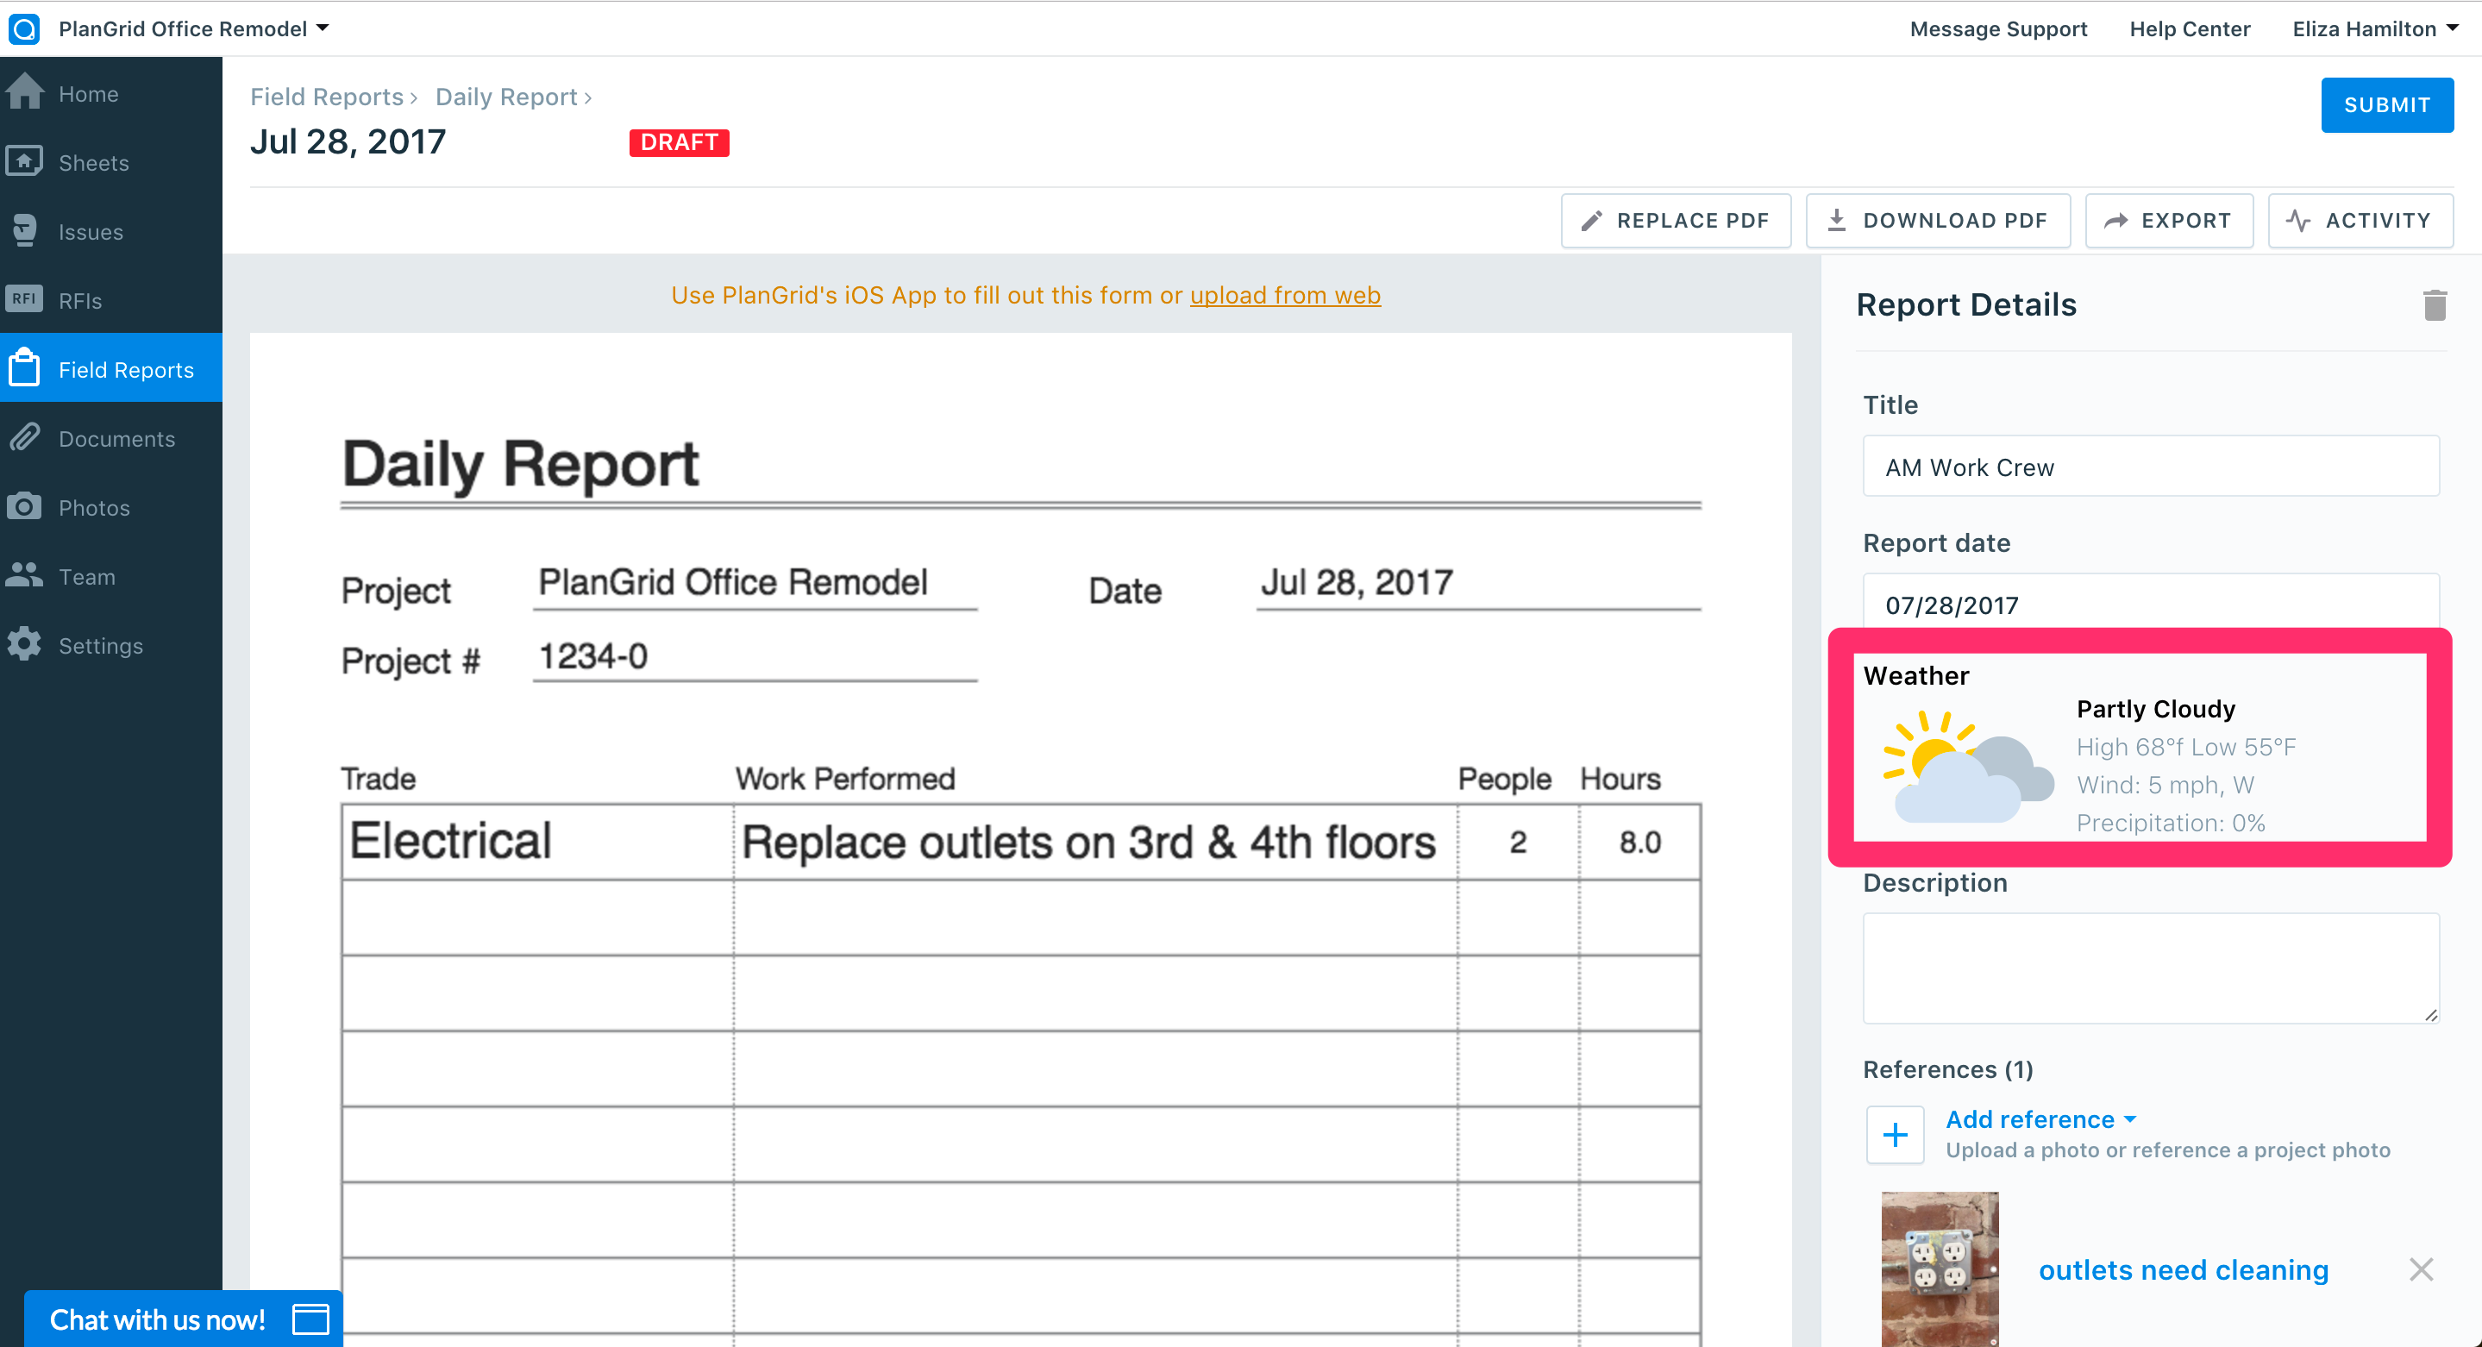This screenshot has width=2482, height=1347.
Task: Click the '8.0' hours cell
Action: (1640, 841)
